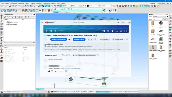Click the blue analytics button
Screen dimensions: 172x97
pos(59,39)
